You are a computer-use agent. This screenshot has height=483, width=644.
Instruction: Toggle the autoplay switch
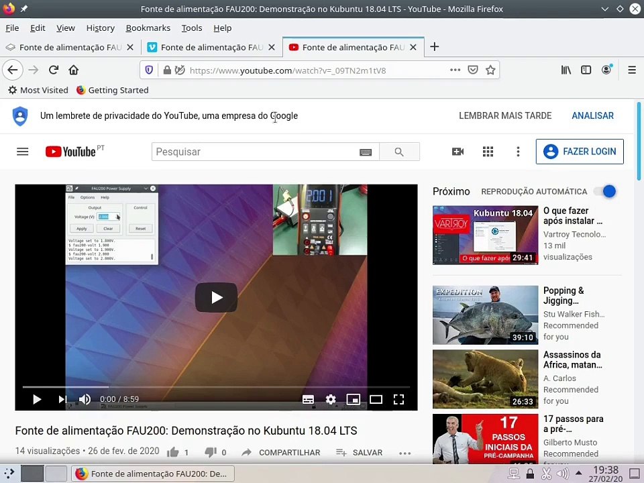[x=606, y=191]
